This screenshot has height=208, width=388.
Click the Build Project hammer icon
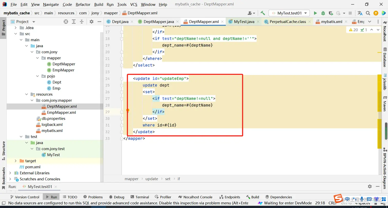263,13
